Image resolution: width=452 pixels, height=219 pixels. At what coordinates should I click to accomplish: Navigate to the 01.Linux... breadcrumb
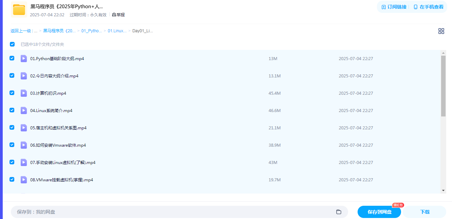tap(117, 31)
